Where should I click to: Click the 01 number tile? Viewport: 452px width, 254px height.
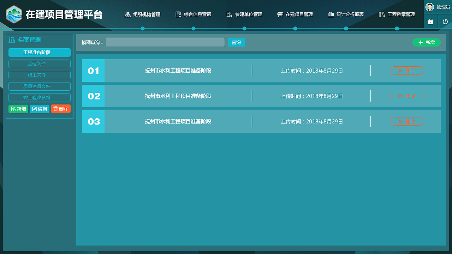point(93,71)
